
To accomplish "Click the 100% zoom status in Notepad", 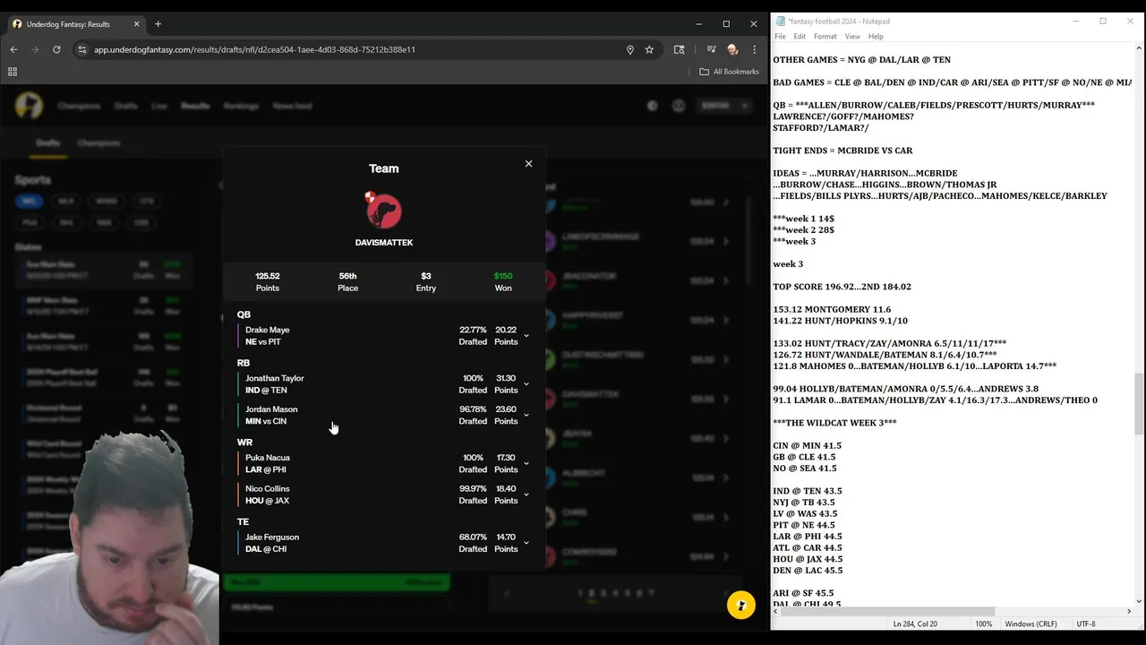I will pyautogui.click(x=983, y=623).
